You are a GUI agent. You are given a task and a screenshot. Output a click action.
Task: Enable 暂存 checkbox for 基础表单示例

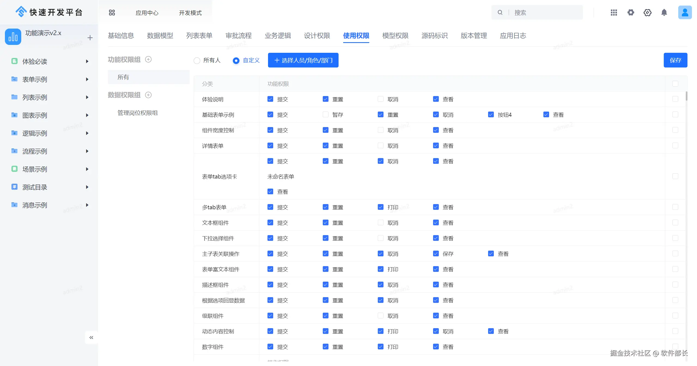(x=325, y=115)
